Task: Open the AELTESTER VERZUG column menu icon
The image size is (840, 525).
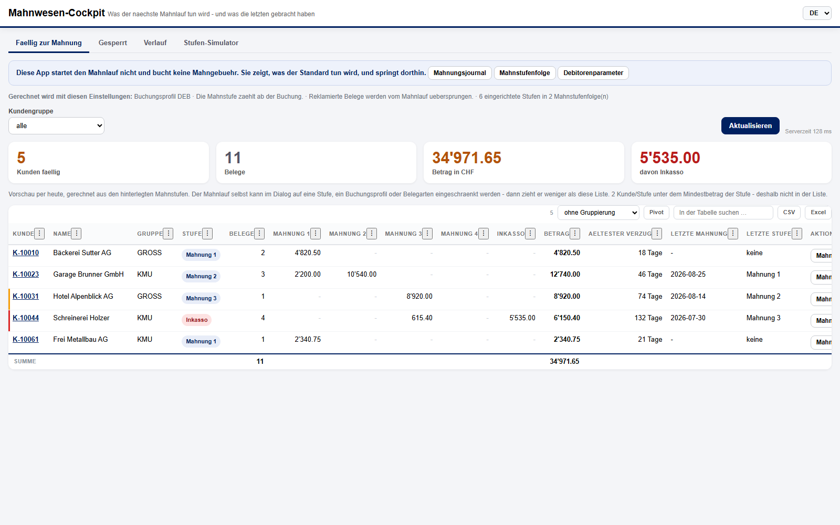Action: click(x=657, y=234)
